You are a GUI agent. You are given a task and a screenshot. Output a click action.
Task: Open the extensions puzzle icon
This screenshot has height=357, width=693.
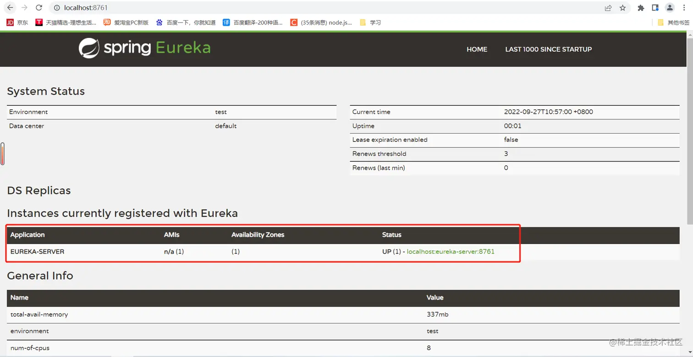pyautogui.click(x=641, y=8)
